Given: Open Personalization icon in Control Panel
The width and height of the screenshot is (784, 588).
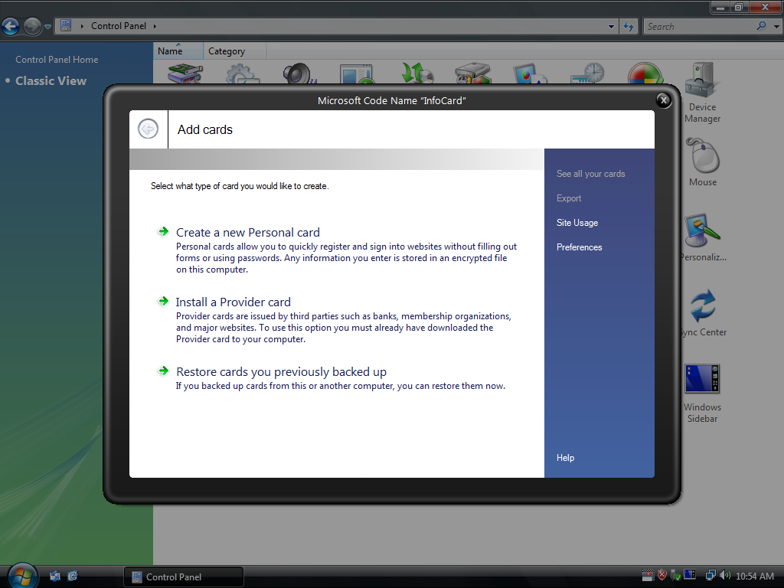Looking at the screenshot, I should click(x=703, y=237).
